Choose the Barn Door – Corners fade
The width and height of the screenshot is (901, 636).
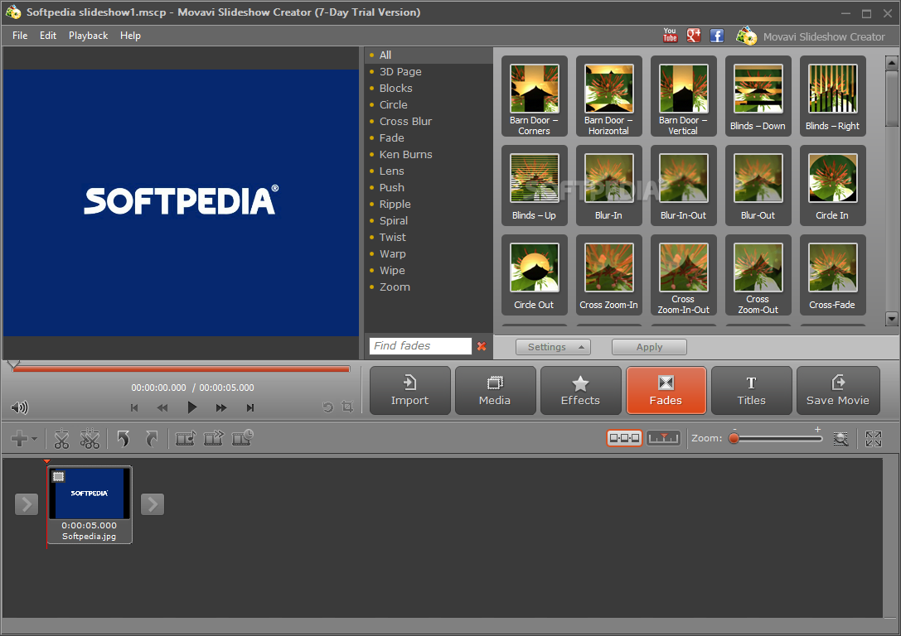point(535,96)
